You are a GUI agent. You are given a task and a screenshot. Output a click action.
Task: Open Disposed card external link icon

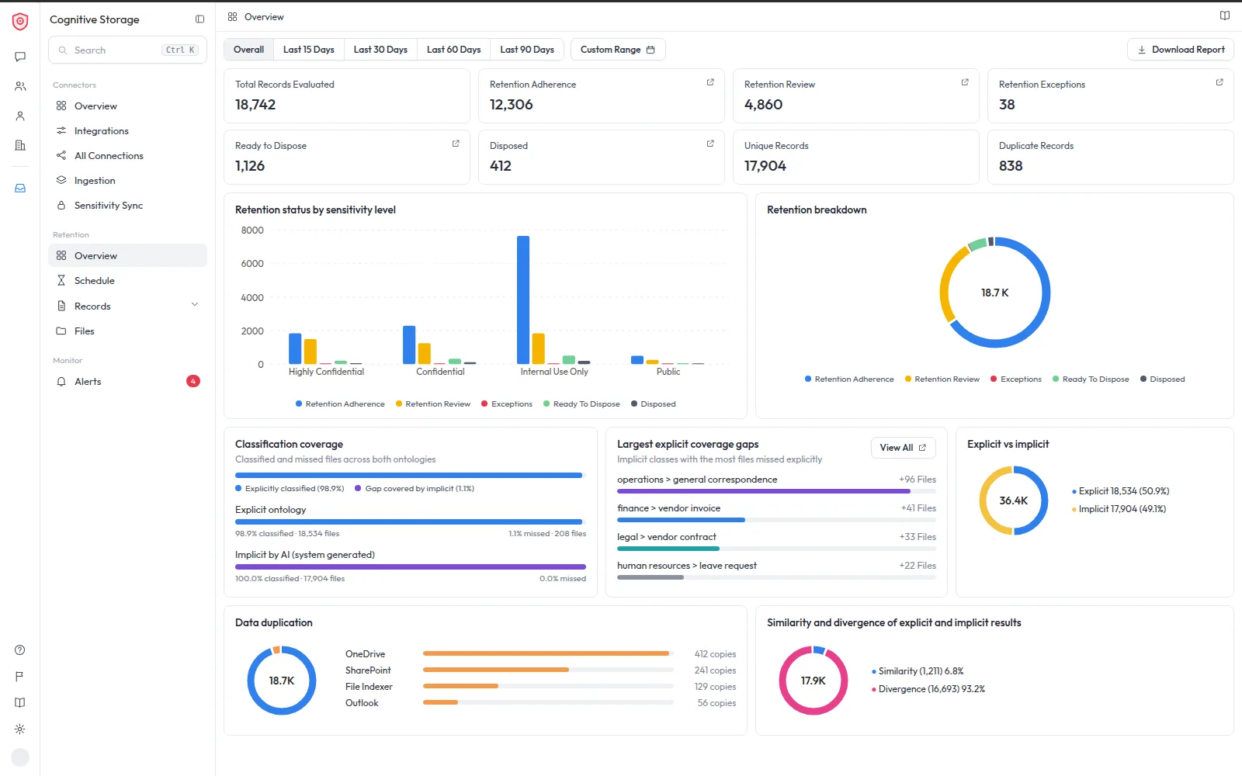[710, 144]
